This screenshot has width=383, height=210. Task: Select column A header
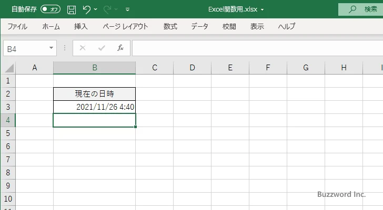[x=34, y=68]
